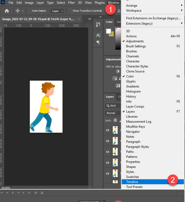The image size is (185, 202).
Task: Step to next frame in Timeline
Action: [x=18, y=193]
